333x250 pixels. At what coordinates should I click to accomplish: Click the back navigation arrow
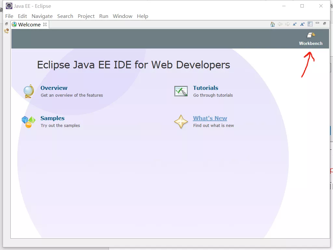(x=280, y=24)
